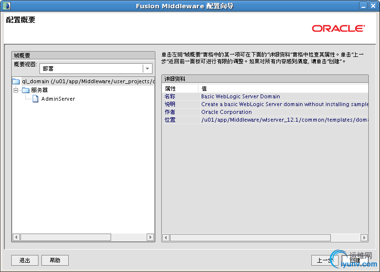
Task: Click right arrow of details pane scrollbar
Action: pyautogui.click(x=364, y=237)
